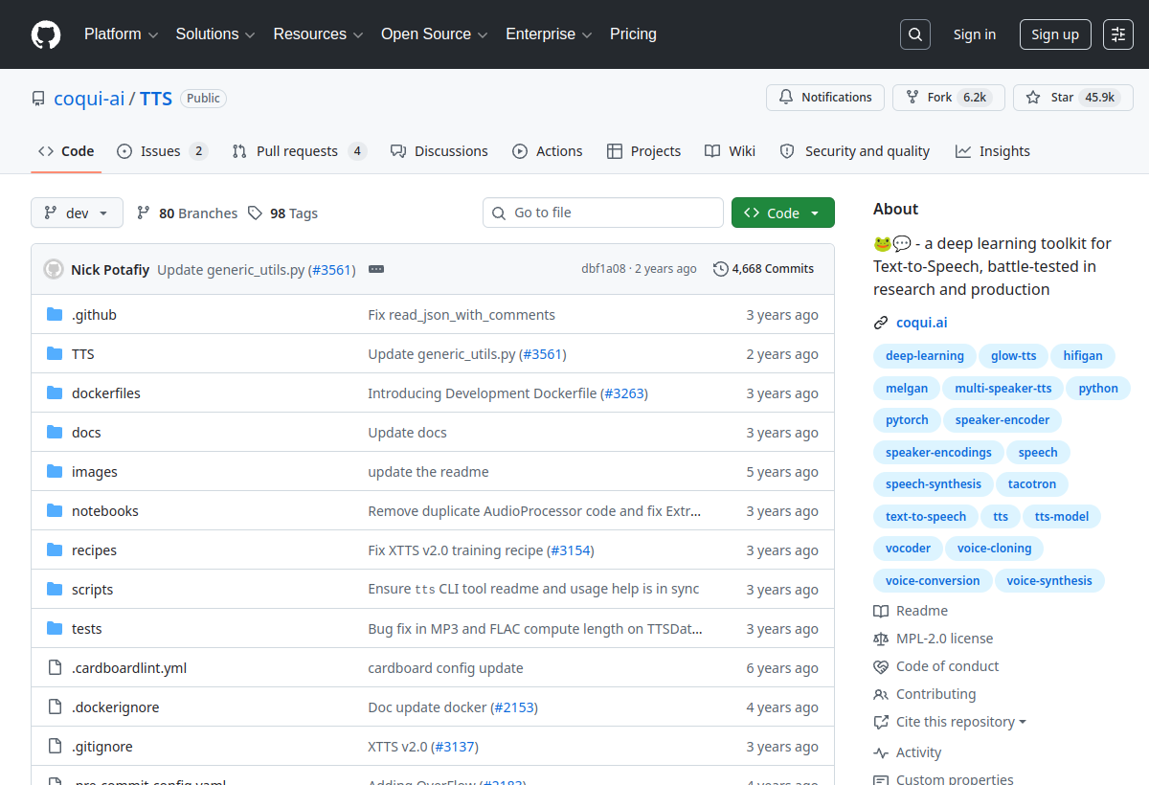This screenshot has height=785, width=1149.
Task: Click the book icon next to Readme
Action: (x=881, y=611)
